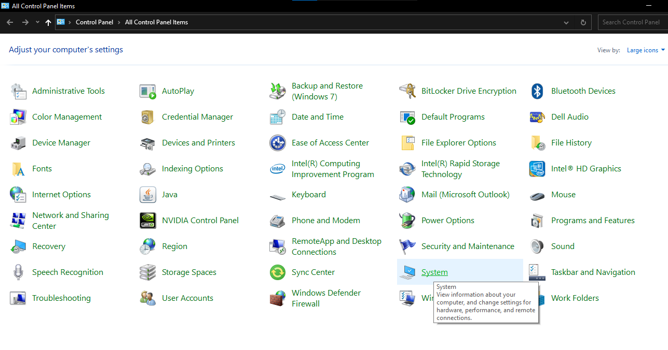Open the Region link
The height and width of the screenshot is (350, 668).
(x=174, y=246)
